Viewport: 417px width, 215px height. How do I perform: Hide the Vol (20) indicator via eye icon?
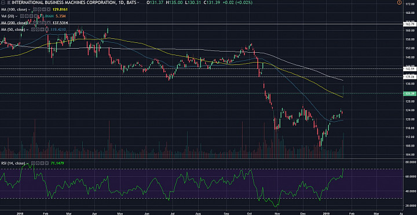22,16
